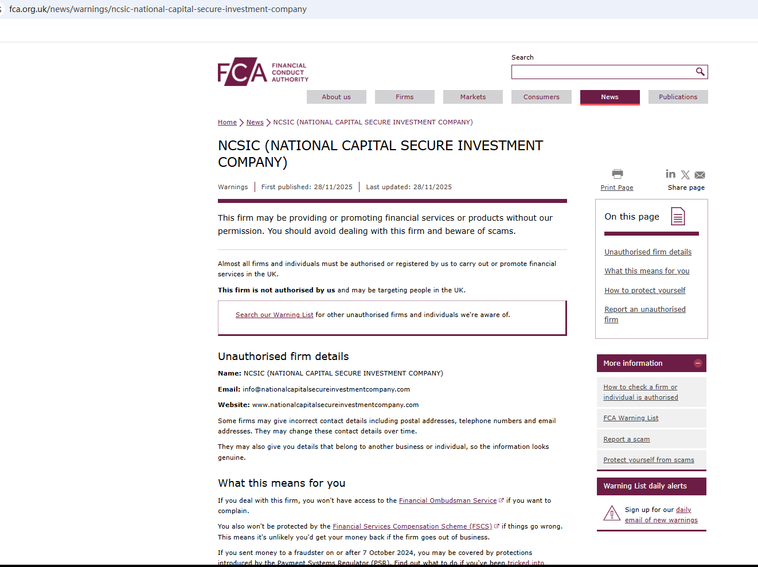This screenshot has height=567, width=758.
Task: Share page on X
Action: [685, 175]
